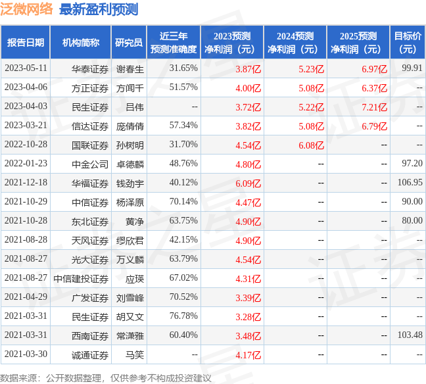The height and width of the screenshot is (384, 426).
Task: Click accuracy value 57.34%
Action: 183,126
